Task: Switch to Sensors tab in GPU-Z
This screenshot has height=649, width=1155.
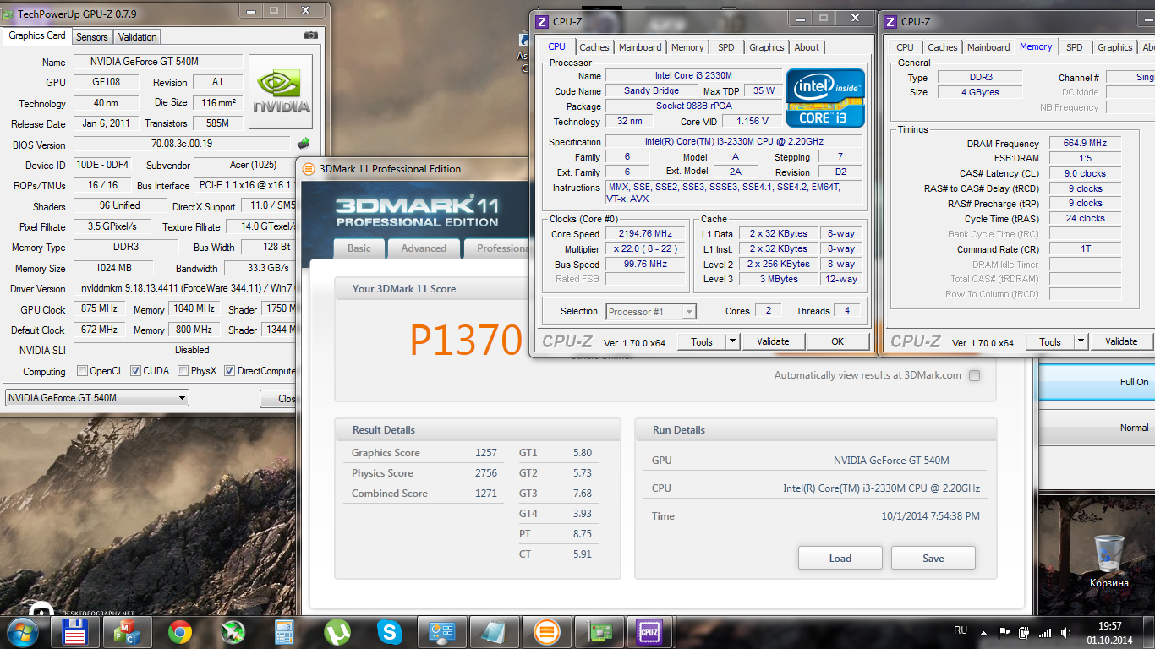Action: point(91,36)
